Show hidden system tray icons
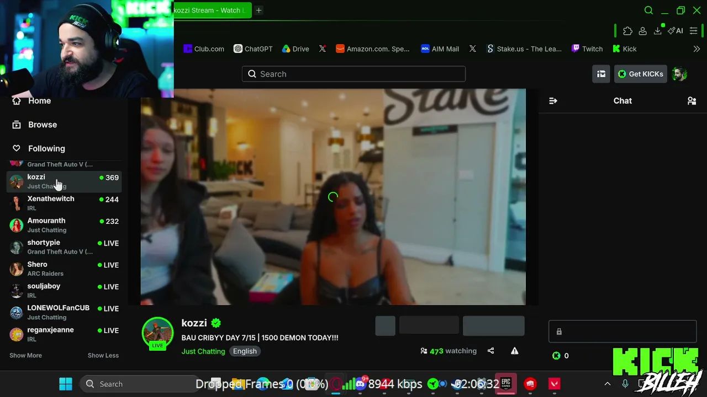The width and height of the screenshot is (707, 397). [608, 384]
